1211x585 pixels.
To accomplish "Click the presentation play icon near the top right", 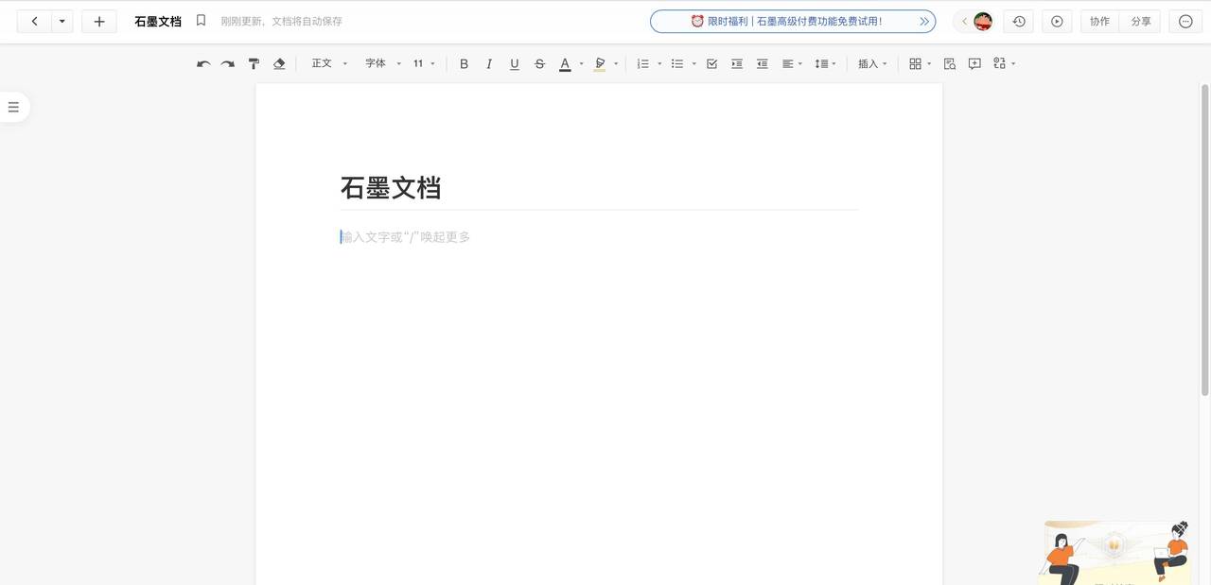I will pos(1056,20).
